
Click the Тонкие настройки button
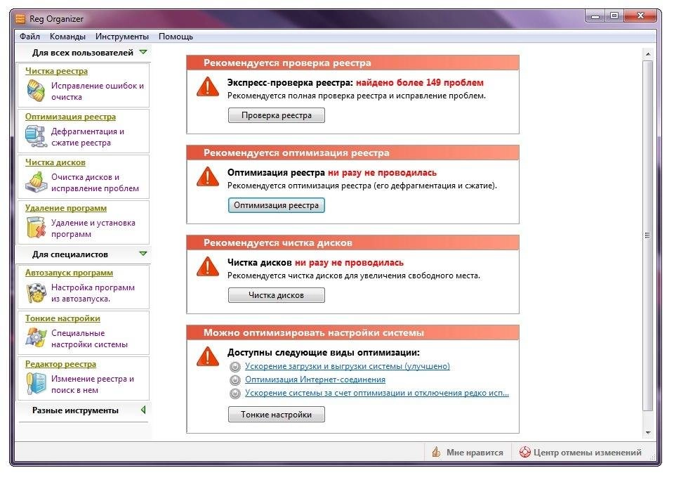[277, 415]
